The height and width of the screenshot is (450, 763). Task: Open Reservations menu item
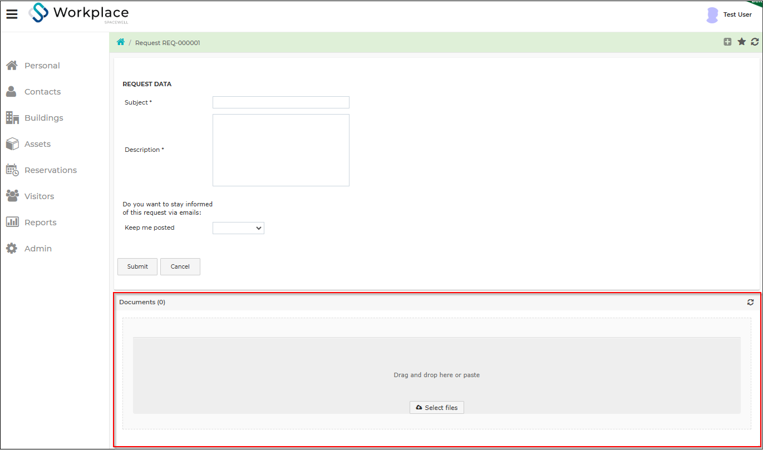pyautogui.click(x=51, y=170)
